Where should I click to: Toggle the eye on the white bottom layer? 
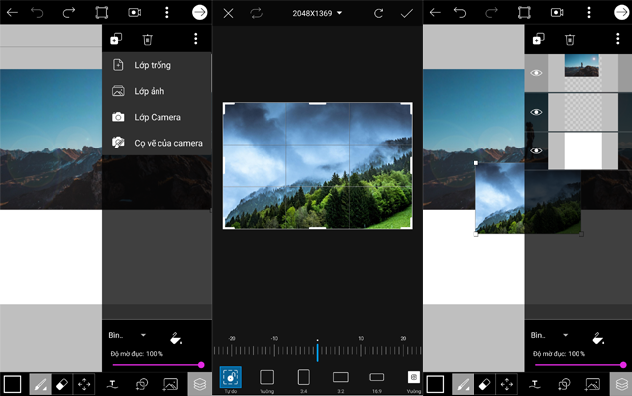(x=536, y=150)
